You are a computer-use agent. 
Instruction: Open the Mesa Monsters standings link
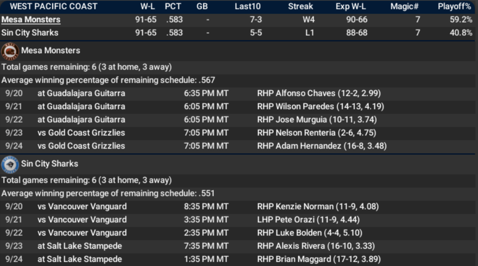coord(31,19)
